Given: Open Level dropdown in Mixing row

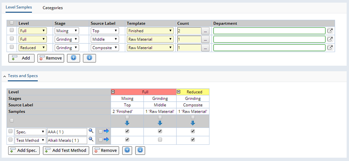Looking at the screenshot, I should [x=33, y=31].
